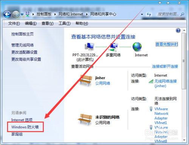The height and width of the screenshot is (145, 189).
Task: Click the wireless signal bars icon
Action: point(151,81)
